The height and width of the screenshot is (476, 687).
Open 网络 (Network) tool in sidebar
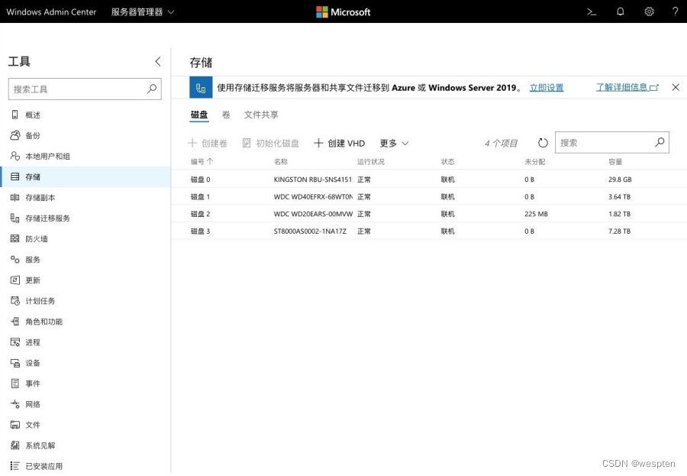[x=32, y=404]
